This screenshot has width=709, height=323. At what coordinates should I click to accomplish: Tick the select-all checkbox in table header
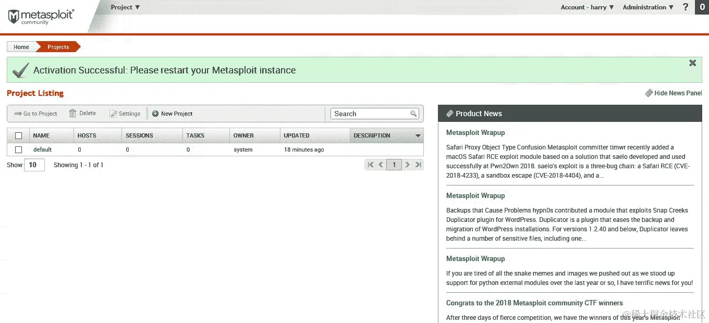click(x=19, y=135)
